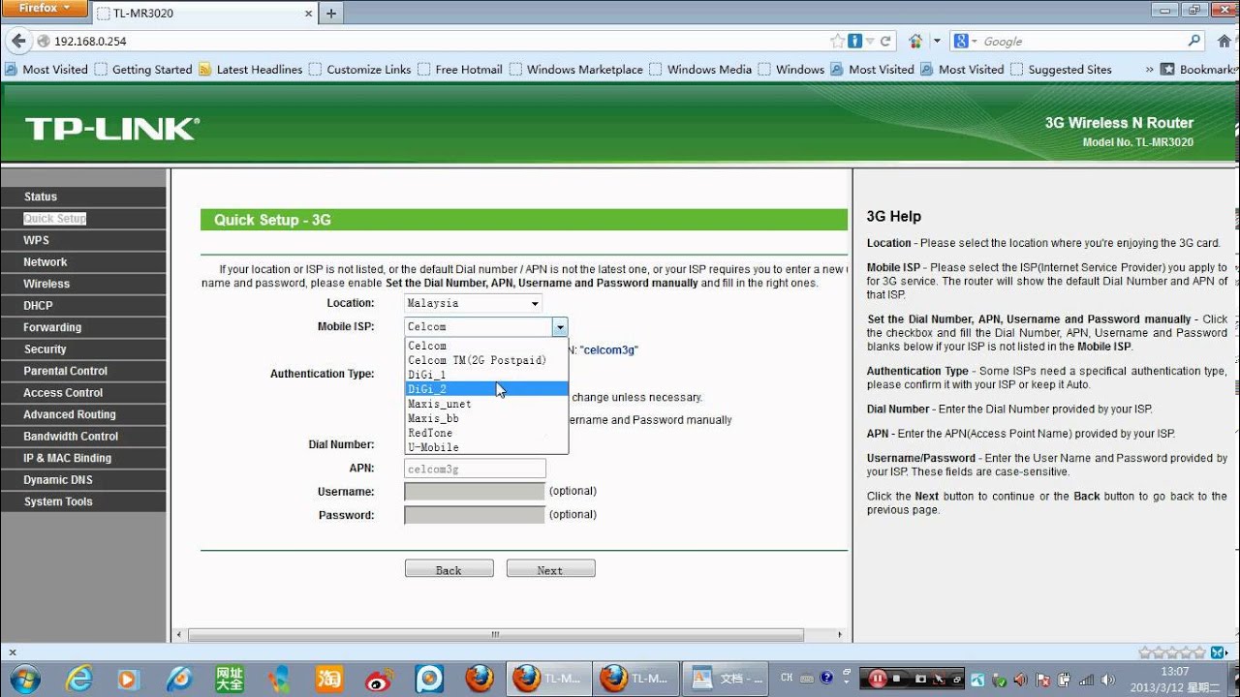This screenshot has width=1240, height=697.
Task: Open the Suggested Sites bookmark
Action: [1061, 70]
